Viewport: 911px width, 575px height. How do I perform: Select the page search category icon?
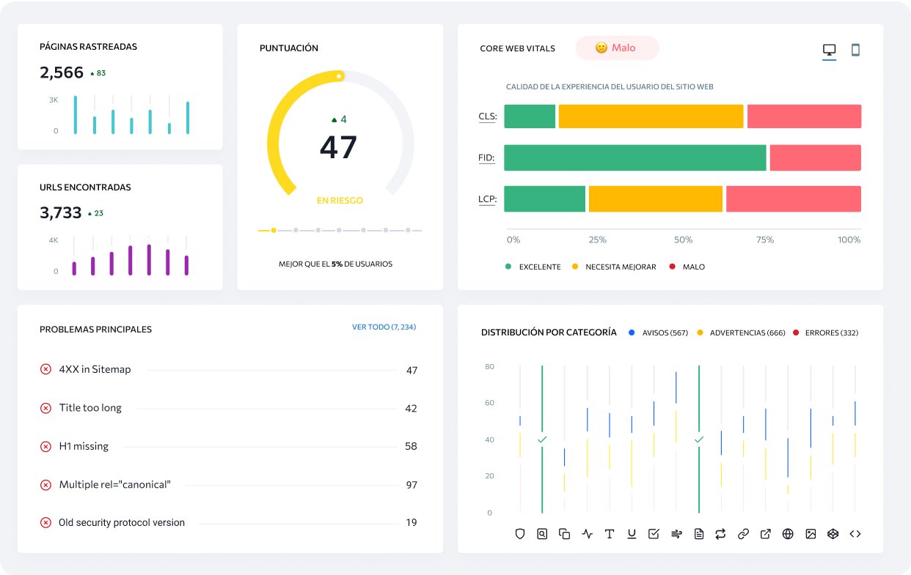coord(542,534)
